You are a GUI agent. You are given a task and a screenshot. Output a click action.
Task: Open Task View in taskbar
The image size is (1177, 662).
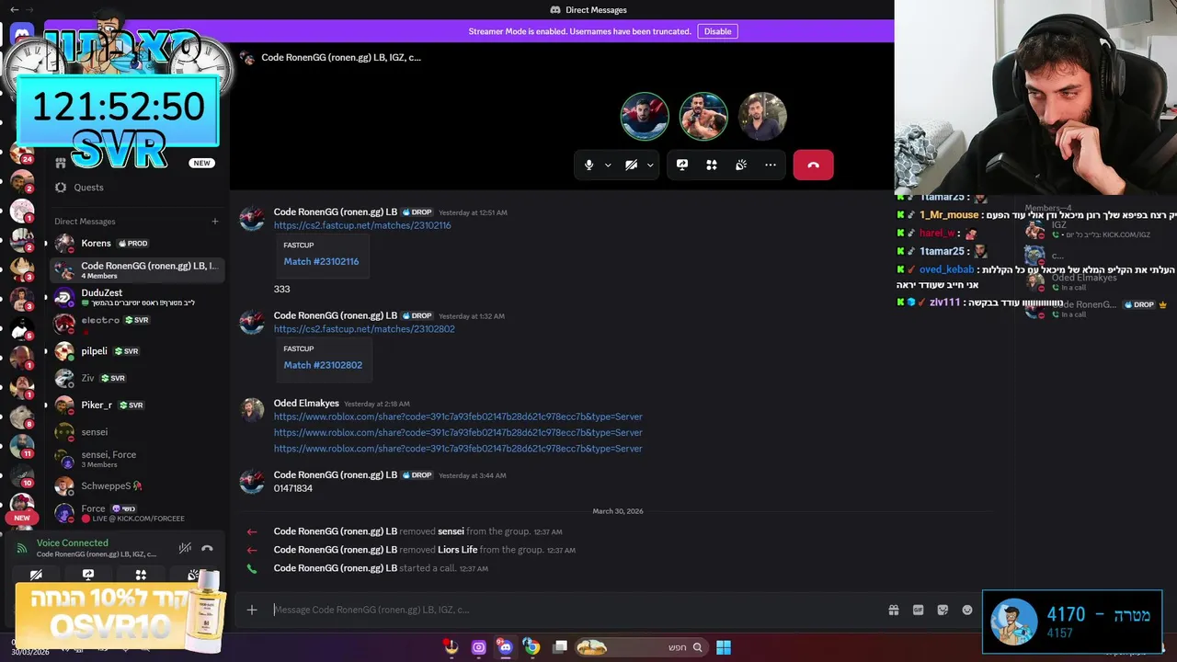pyautogui.click(x=560, y=647)
